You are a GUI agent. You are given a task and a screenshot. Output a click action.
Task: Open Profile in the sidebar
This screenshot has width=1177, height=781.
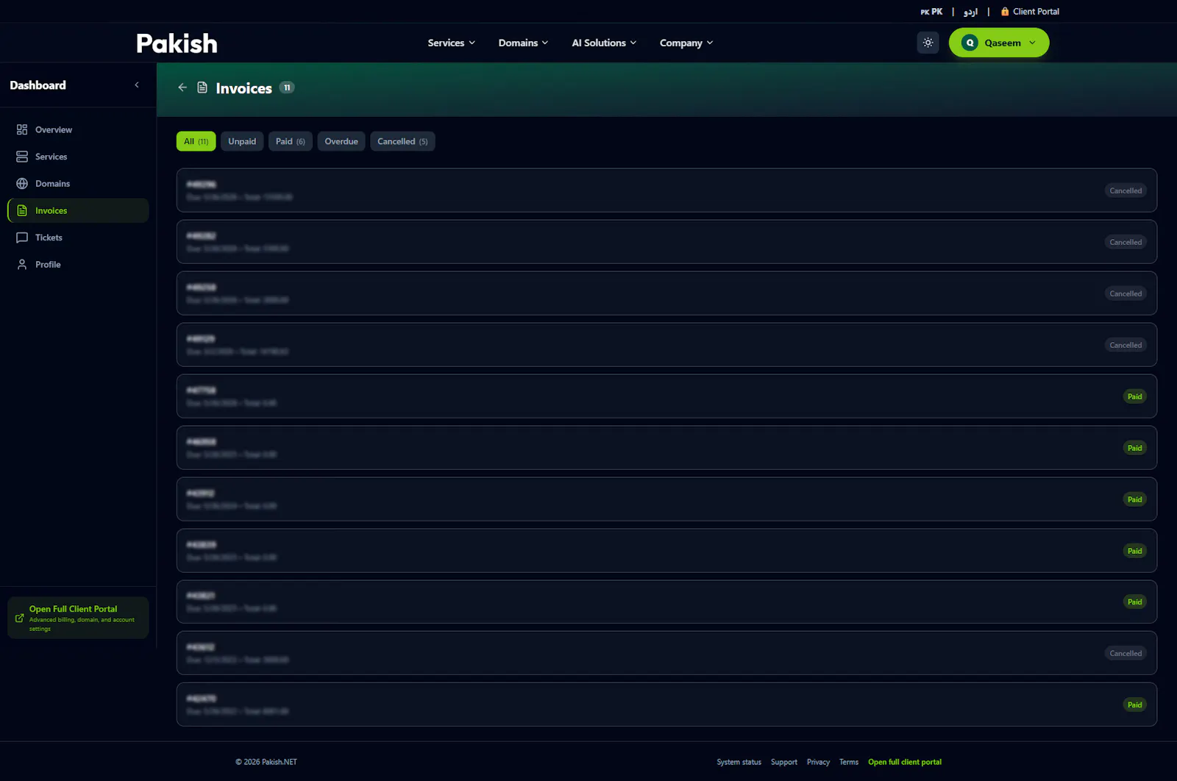[x=78, y=265]
